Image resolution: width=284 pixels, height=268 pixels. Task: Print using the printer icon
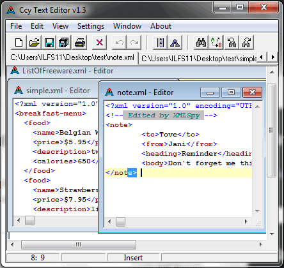[x=80, y=43]
